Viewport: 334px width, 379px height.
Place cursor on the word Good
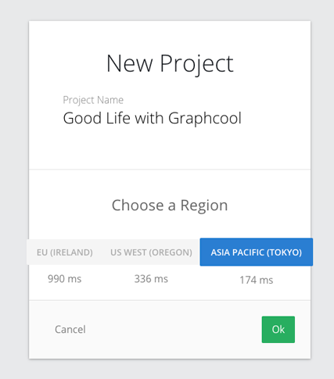coord(82,118)
